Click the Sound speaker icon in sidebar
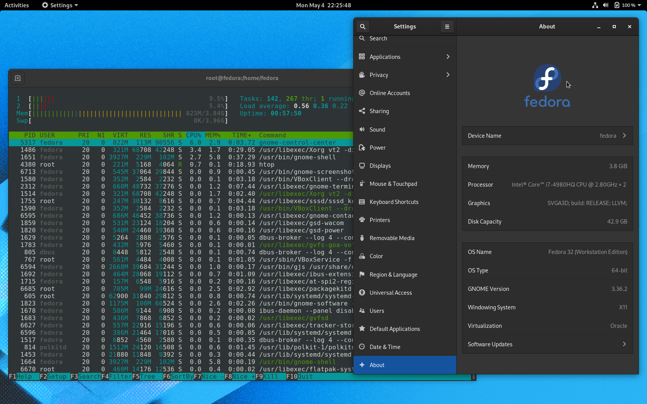Viewport: 647px width, 404px height. tap(362, 129)
